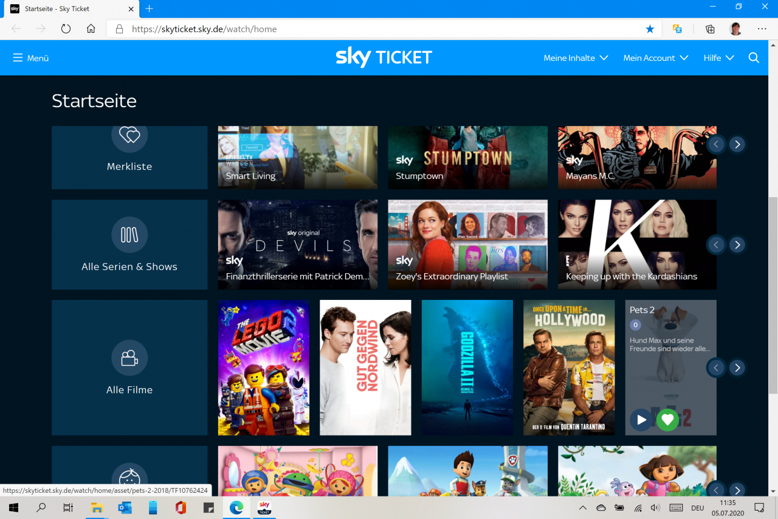
Task: Next arrow on kids shows row
Action: [x=737, y=490]
